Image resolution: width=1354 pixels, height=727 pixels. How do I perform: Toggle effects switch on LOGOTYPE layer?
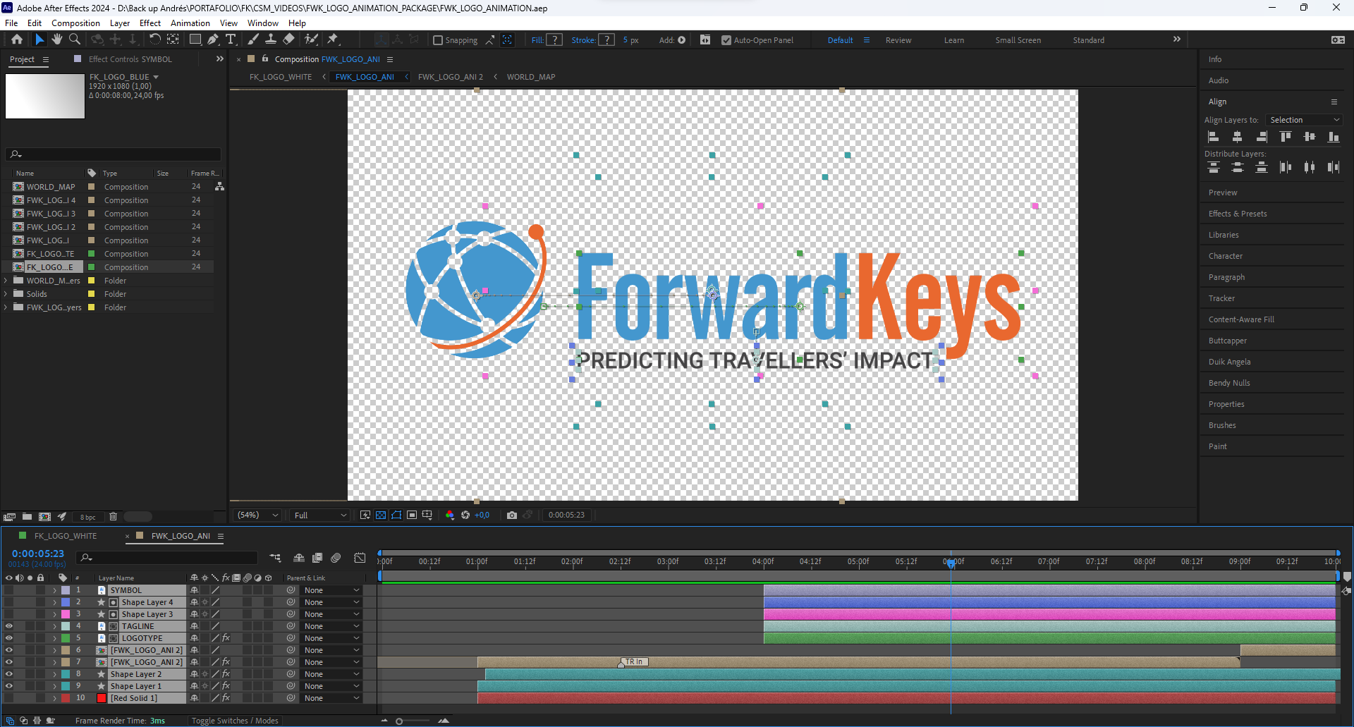click(226, 638)
